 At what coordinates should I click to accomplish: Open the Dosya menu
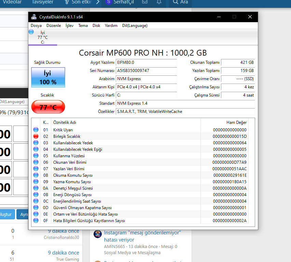[36, 26]
